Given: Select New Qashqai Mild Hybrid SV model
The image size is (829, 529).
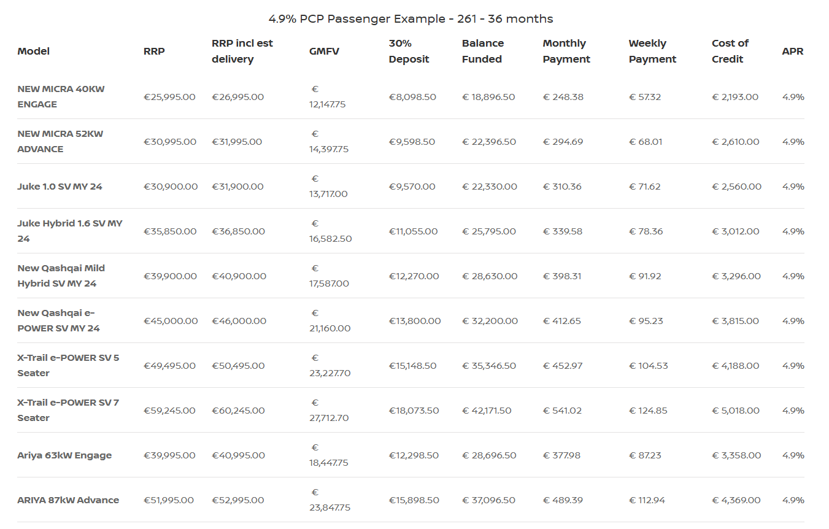Looking at the screenshot, I should click(x=61, y=276).
